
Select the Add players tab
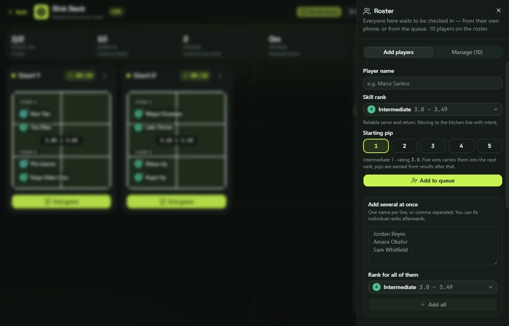(x=398, y=52)
